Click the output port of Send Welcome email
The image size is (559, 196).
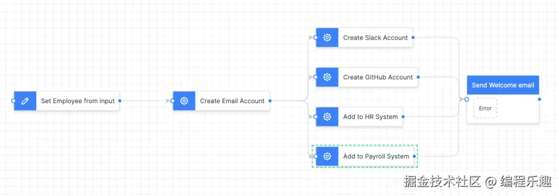coord(539,100)
